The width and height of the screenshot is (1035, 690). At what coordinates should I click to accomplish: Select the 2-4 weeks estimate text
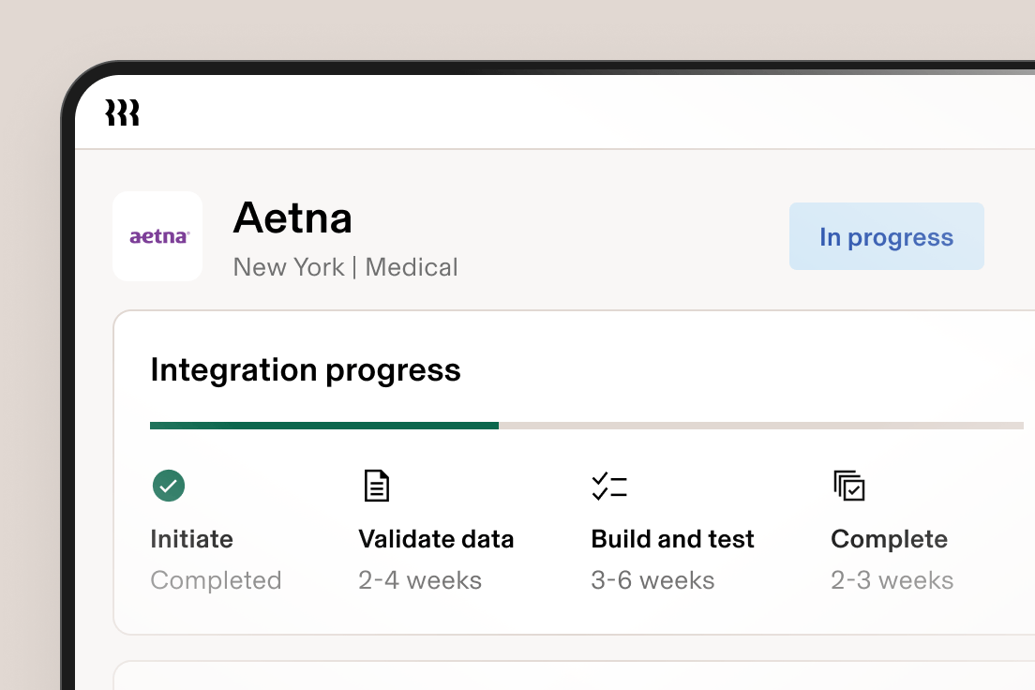420,579
